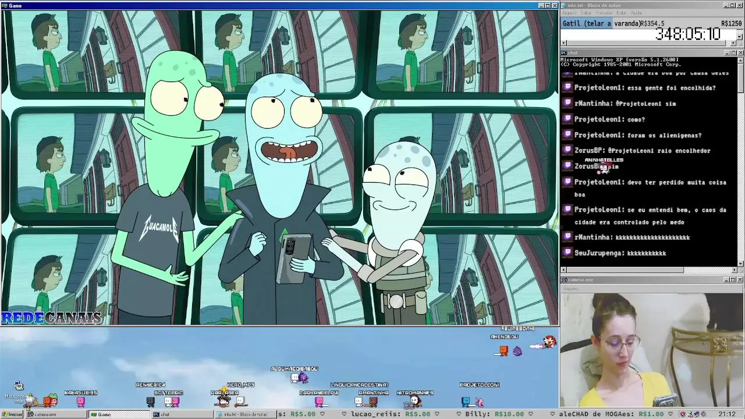Image resolution: width=745 pixels, height=419 pixels.
Task: Click the 348:05:10 timer display
Action: point(688,34)
